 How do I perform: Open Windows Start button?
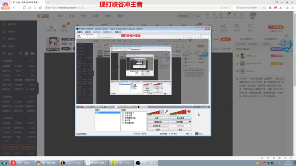click(4, 163)
